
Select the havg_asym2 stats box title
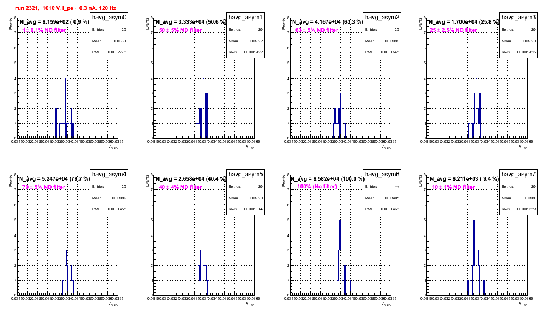(382, 18)
